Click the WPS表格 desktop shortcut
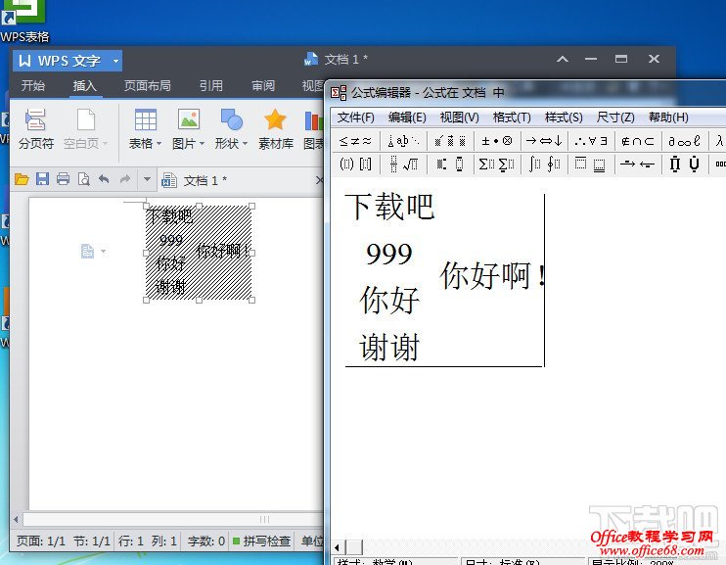Image resolution: width=726 pixels, height=565 pixels. point(24,22)
